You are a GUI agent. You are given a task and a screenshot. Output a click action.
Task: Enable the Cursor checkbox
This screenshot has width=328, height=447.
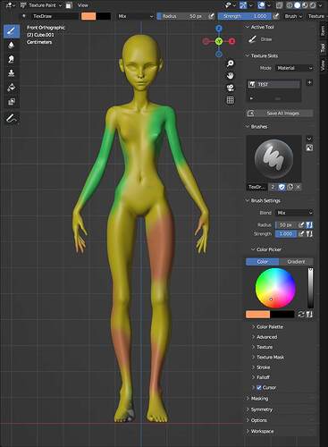click(259, 388)
